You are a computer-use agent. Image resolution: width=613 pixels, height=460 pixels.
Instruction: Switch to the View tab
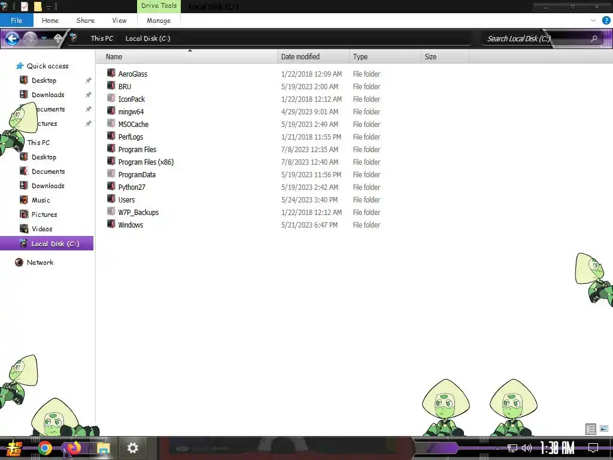tap(119, 20)
